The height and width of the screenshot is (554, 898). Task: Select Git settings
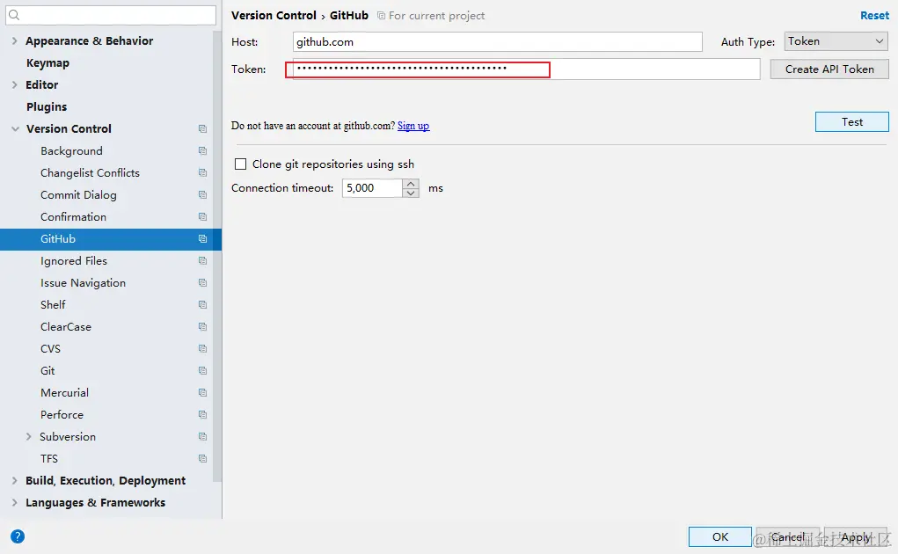[47, 371]
